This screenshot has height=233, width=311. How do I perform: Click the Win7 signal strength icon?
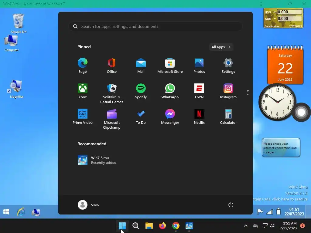pos(270,212)
